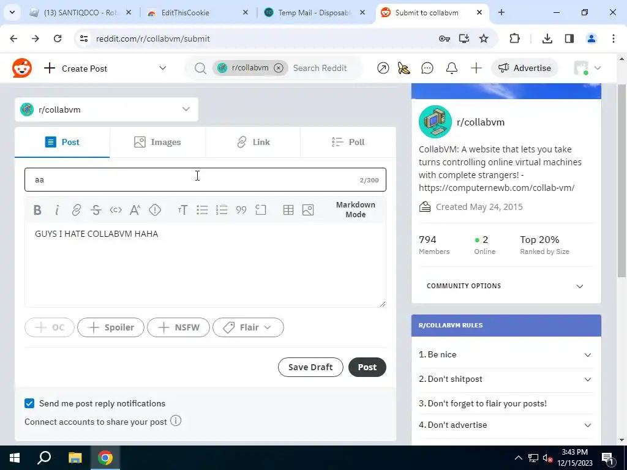Insert a code block
The height and width of the screenshot is (470, 627).
pos(261,210)
